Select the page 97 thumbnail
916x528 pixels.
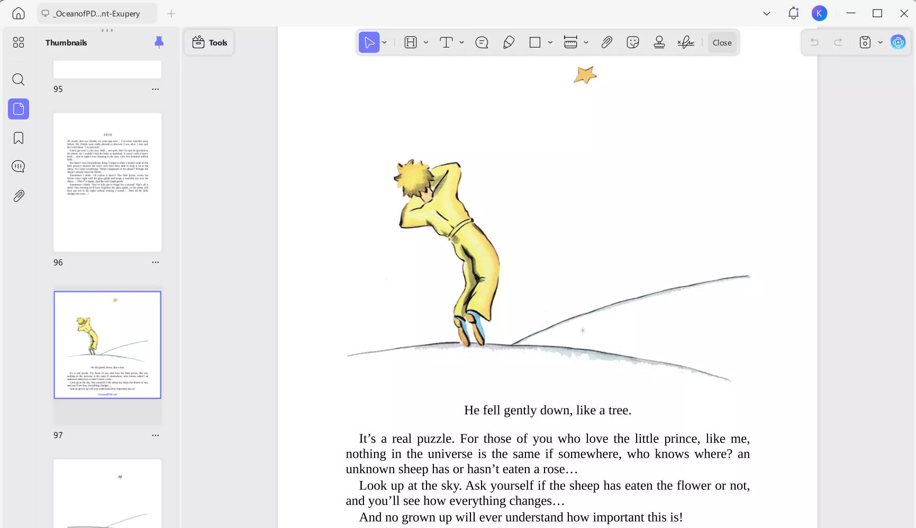pyautogui.click(x=107, y=345)
